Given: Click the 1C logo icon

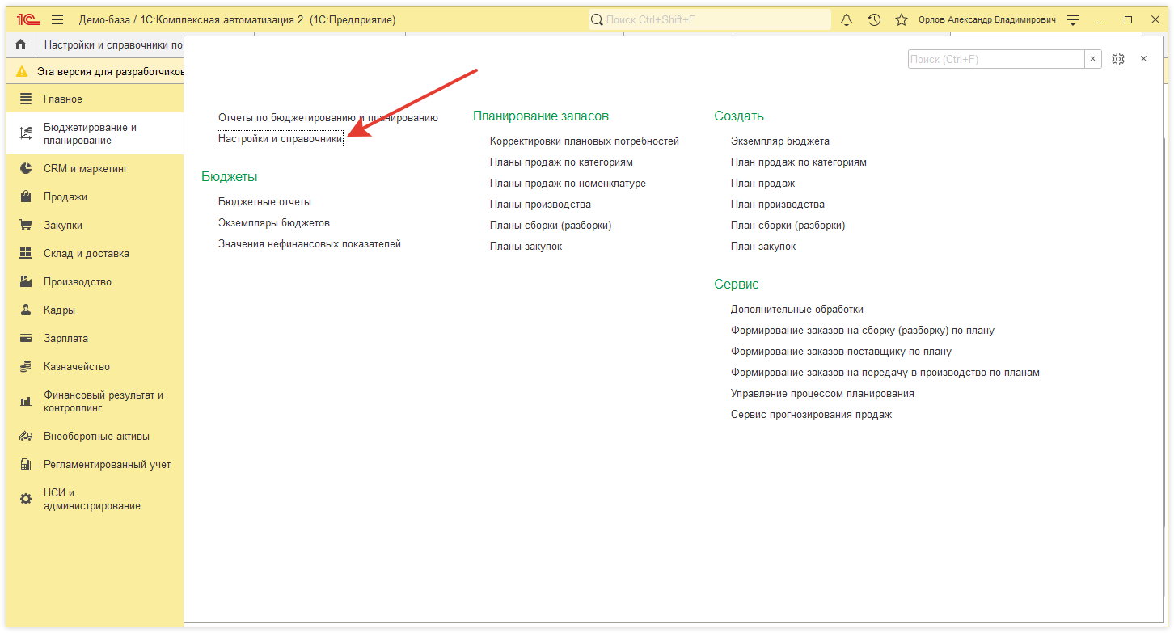Looking at the screenshot, I should click(x=29, y=19).
